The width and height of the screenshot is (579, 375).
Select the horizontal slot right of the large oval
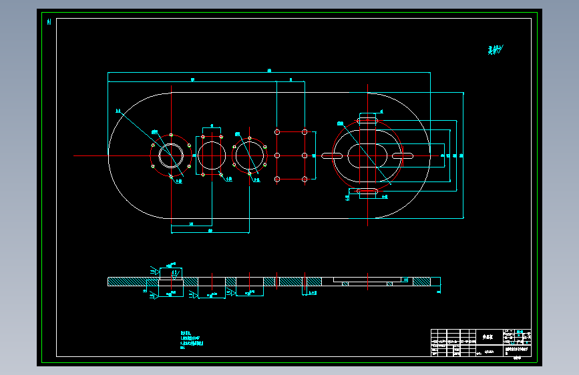(x=403, y=155)
